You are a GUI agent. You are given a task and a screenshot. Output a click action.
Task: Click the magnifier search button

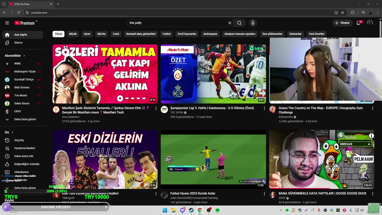(239, 23)
